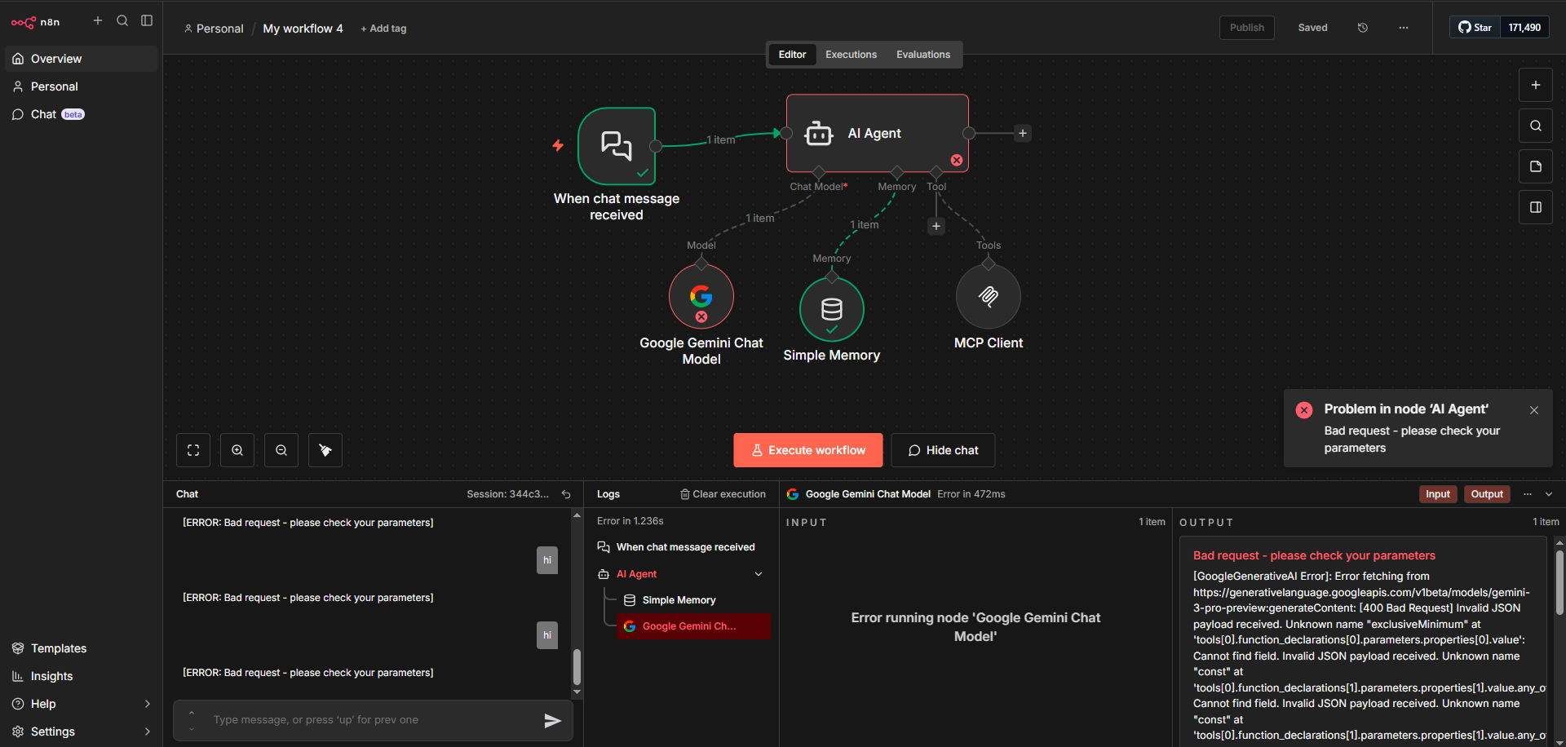The width and height of the screenshot is (1566, 747).
Task: Click the Clear execution button
Action: click(723, 494)
